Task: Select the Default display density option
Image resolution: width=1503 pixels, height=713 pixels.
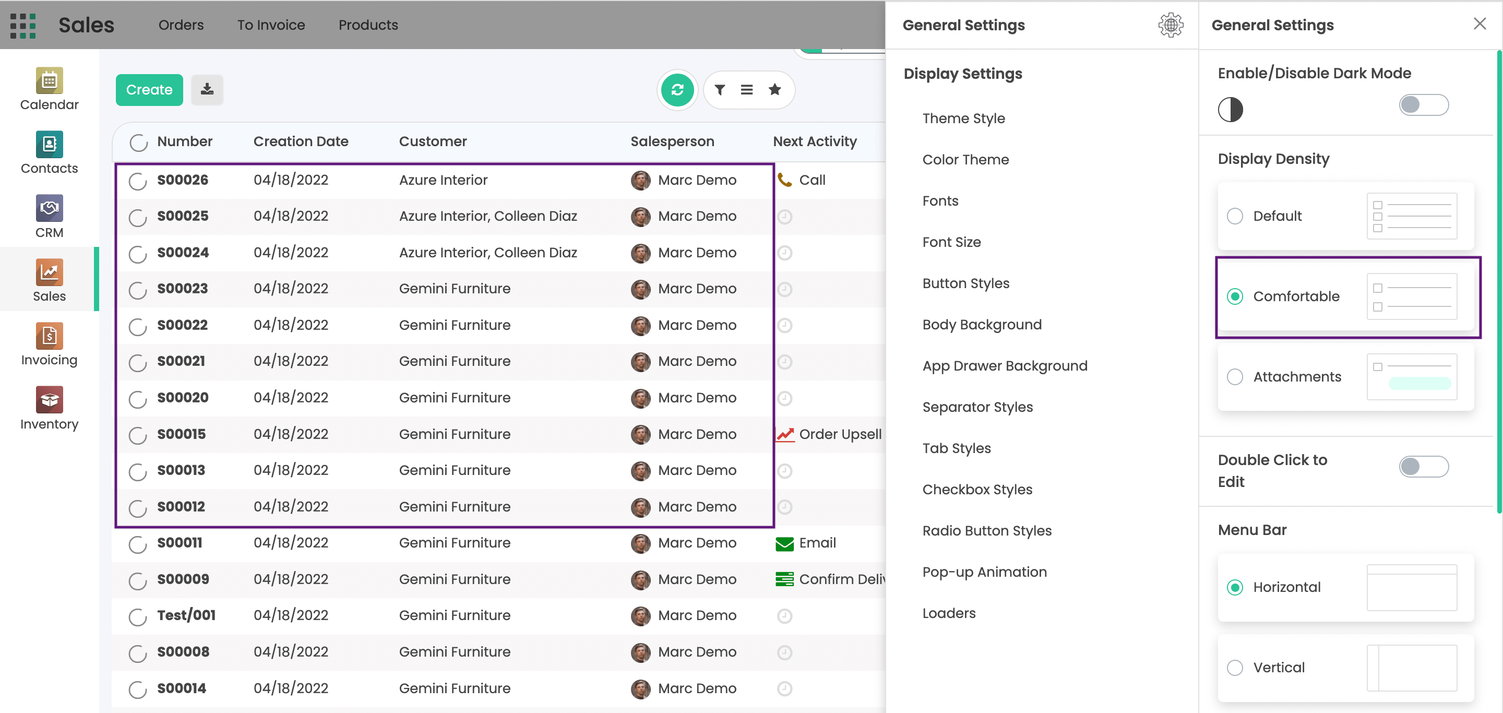Action: click(1235, 216)
